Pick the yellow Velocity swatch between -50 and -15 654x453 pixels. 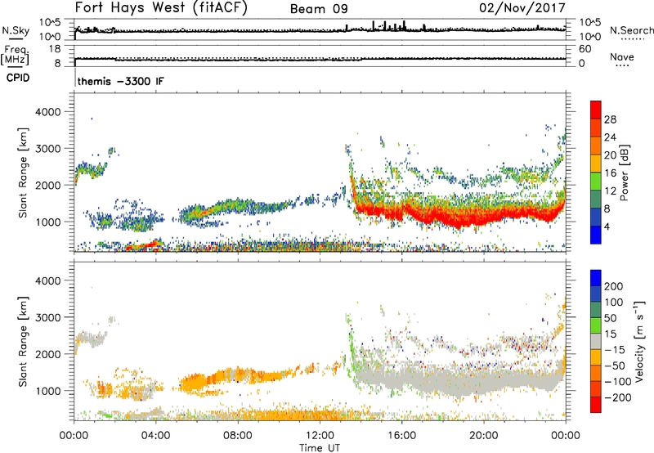[596, 357]
